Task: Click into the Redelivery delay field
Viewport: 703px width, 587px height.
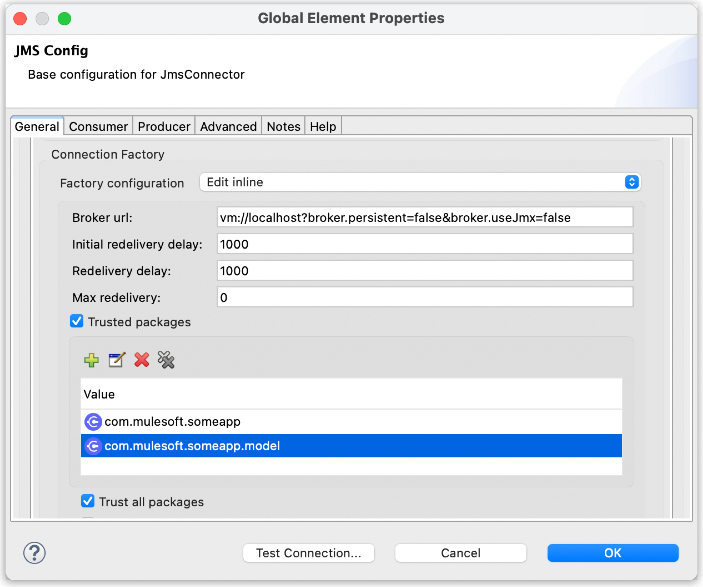Action: pyautogui.click(x=425, y=270)
